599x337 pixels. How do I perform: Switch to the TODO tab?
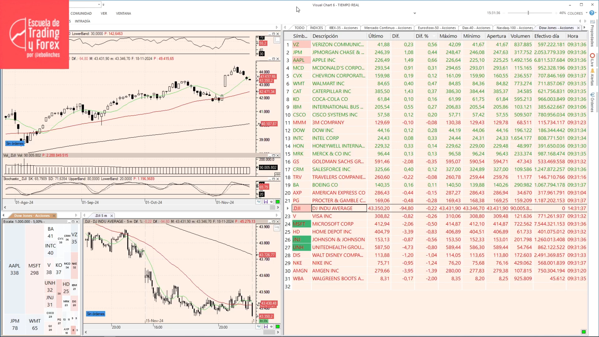(x=299, y=28)
